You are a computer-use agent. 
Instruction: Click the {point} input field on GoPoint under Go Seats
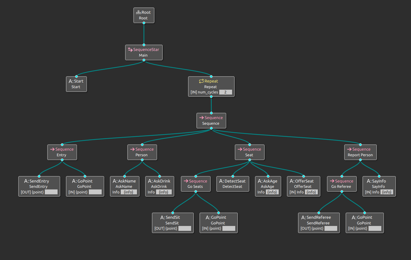pos(228,228)
